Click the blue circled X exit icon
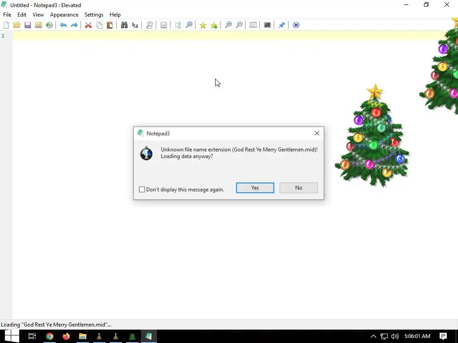Image resolution: width=458 pixels, height=343 pixels. [296, 25]
